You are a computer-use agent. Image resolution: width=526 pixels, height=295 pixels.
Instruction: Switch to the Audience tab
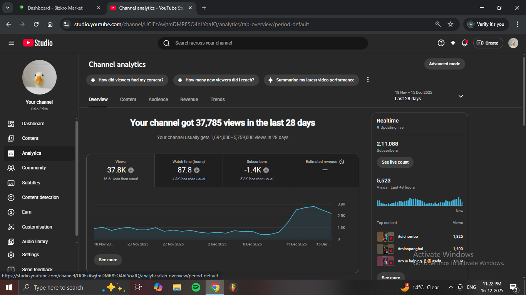click(158, 99)
